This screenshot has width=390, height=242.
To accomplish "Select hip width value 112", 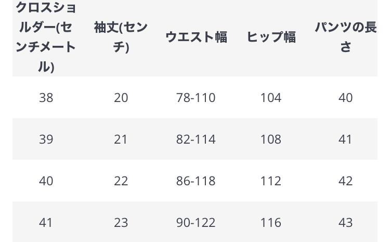I will 271,181.
